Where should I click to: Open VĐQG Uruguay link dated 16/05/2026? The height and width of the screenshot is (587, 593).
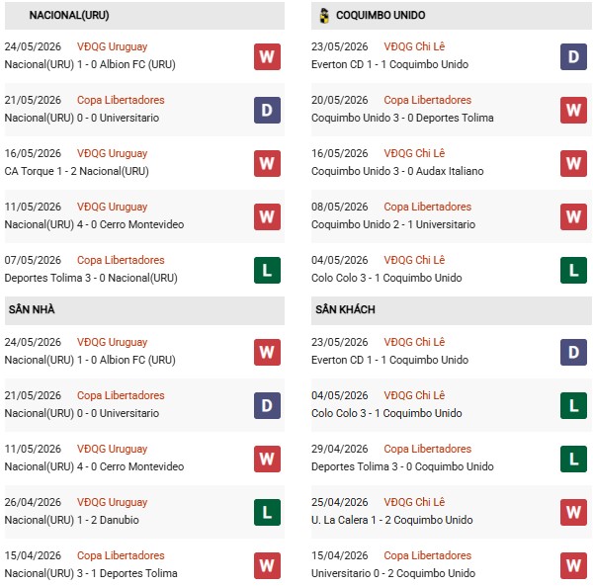(112, 153)
